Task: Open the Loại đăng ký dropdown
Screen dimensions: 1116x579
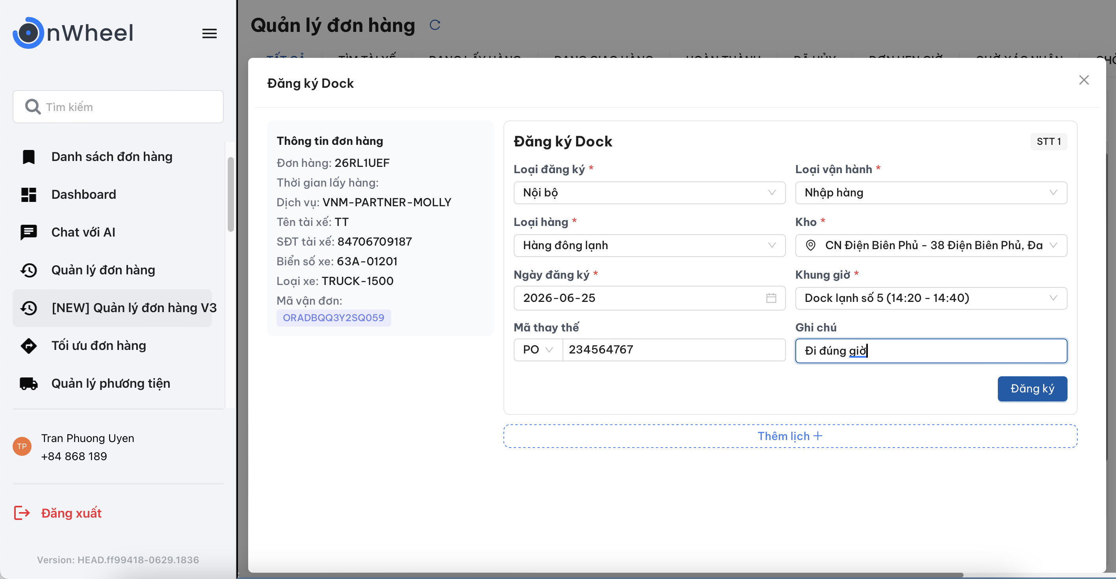Action: tap(649, 192)
